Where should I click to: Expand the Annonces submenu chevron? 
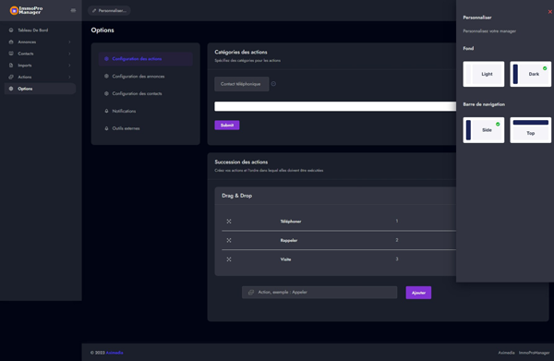click(x=69, y=42)
